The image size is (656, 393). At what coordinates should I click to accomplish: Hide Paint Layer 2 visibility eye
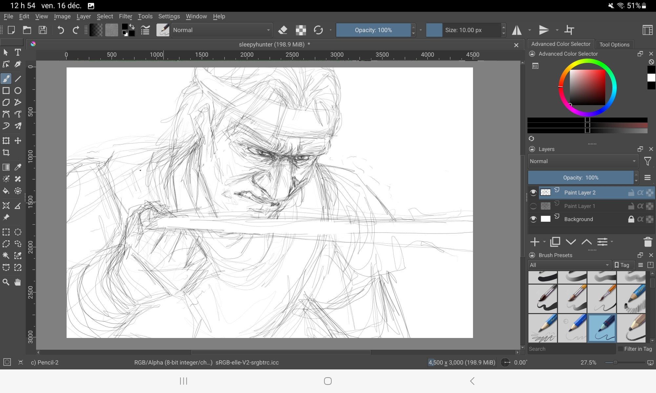533,193
